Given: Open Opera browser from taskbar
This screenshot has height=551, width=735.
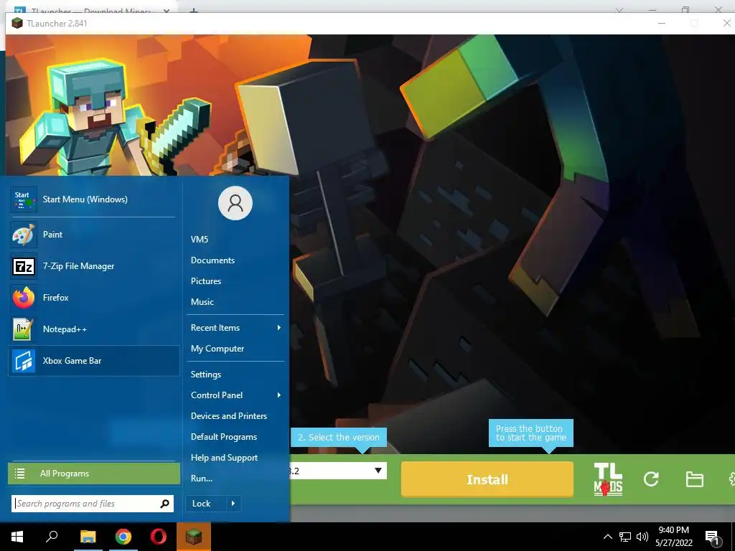Looking at the screenshot, I should [159, 537].
